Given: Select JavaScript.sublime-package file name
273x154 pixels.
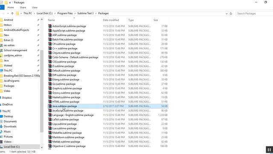Looking at the screenshot, I should tap(68, 110).
